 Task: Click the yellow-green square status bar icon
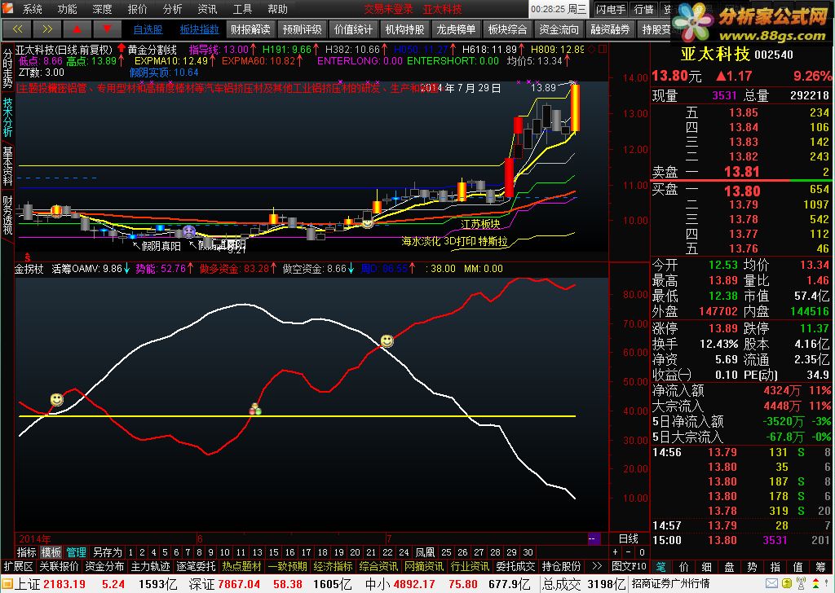pyautogui.click(x=787, y=584)
